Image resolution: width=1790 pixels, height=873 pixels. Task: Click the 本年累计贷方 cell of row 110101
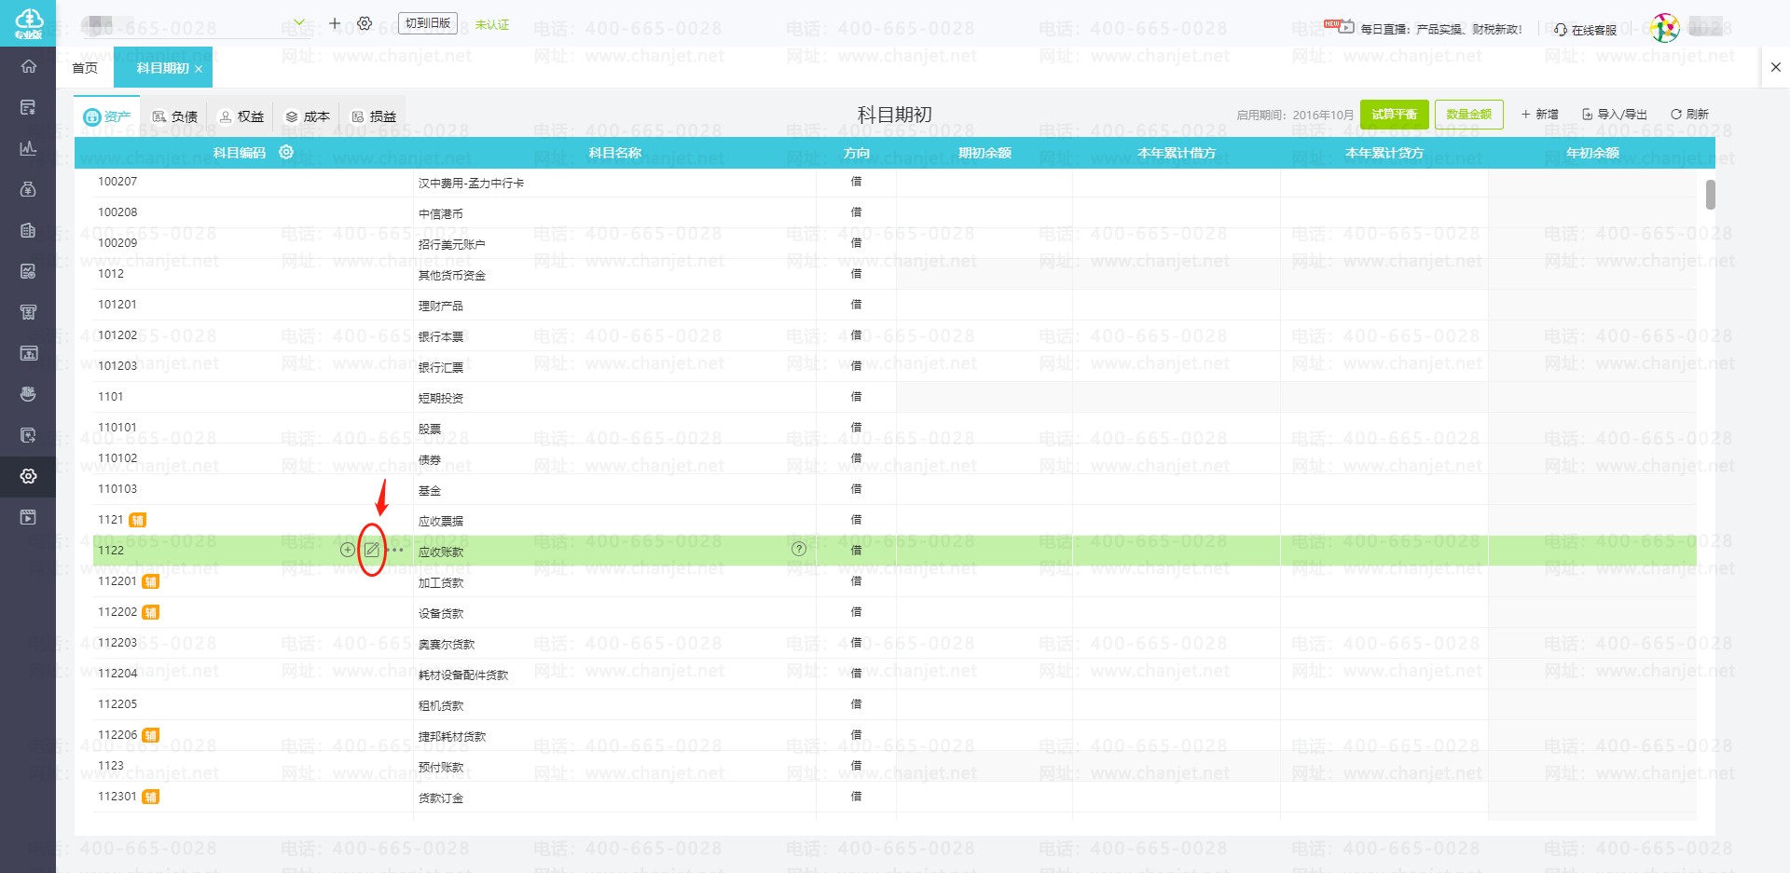click(x=1384, y=428)
